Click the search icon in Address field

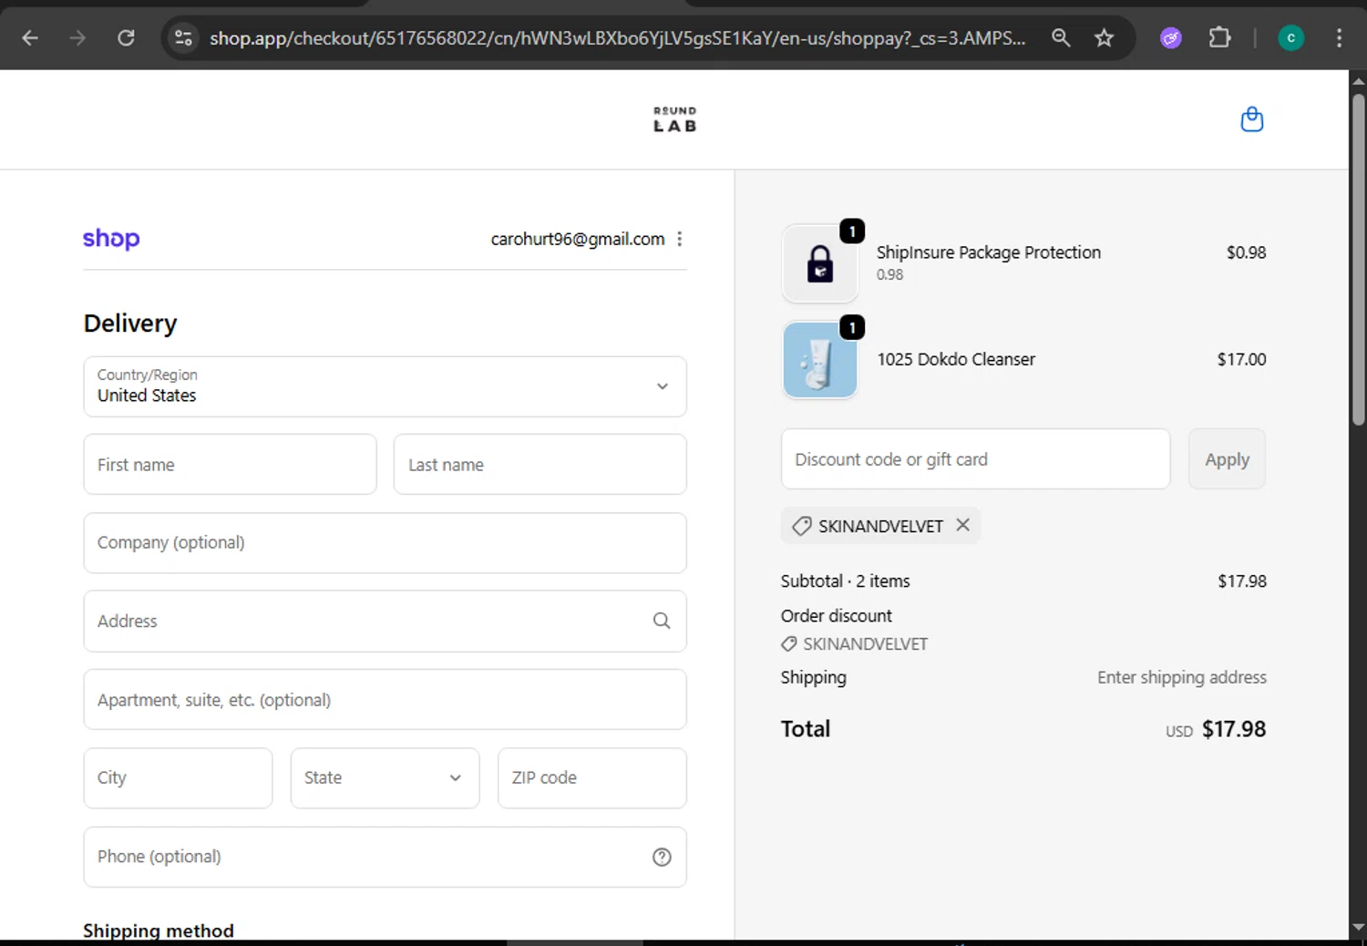(x=662, y=621)
